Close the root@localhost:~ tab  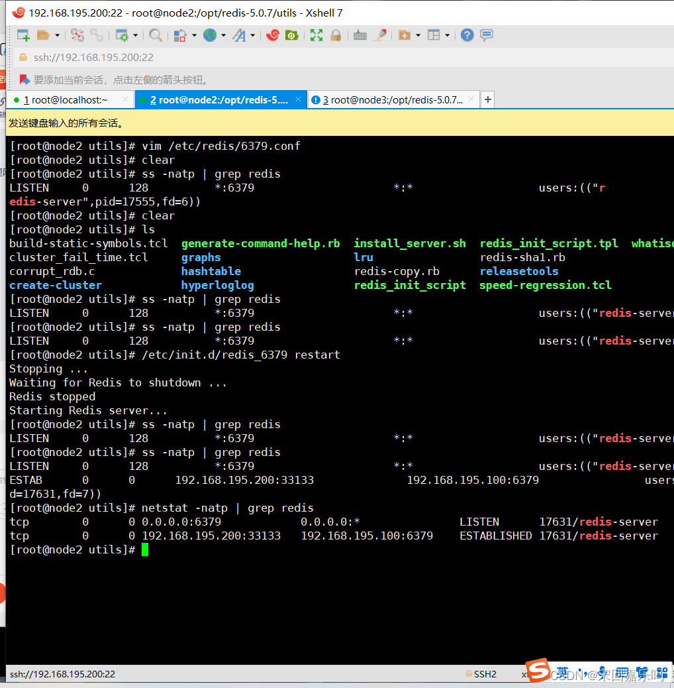(x=125, y=99)
